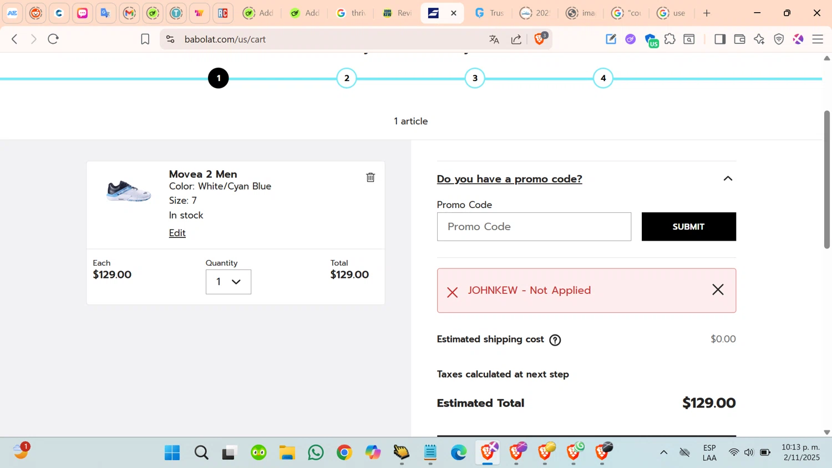Open Duolingo from the taskbar

(x=258, y=452)
